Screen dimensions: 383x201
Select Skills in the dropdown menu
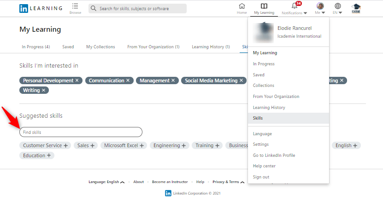[x=289, y=118]
